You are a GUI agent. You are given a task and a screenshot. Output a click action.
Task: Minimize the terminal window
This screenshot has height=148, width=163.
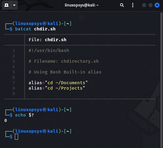[x=144, y=5]
